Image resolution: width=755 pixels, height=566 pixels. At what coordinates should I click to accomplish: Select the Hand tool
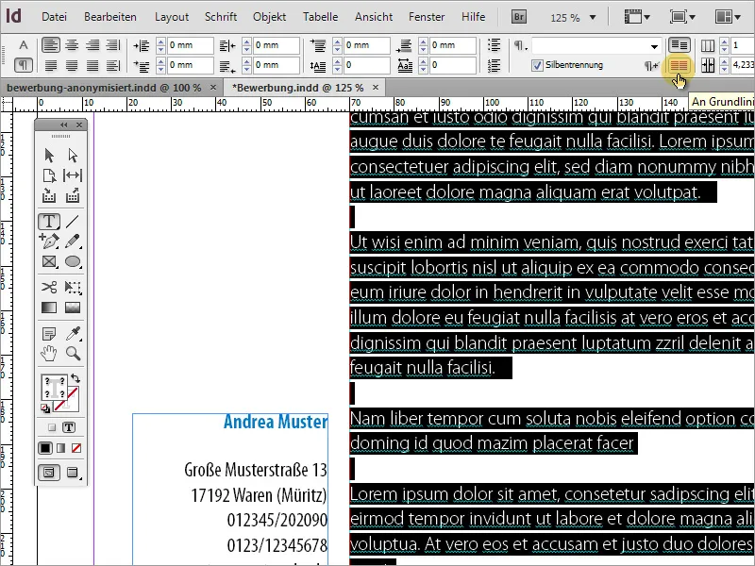(x=49, y=353)
